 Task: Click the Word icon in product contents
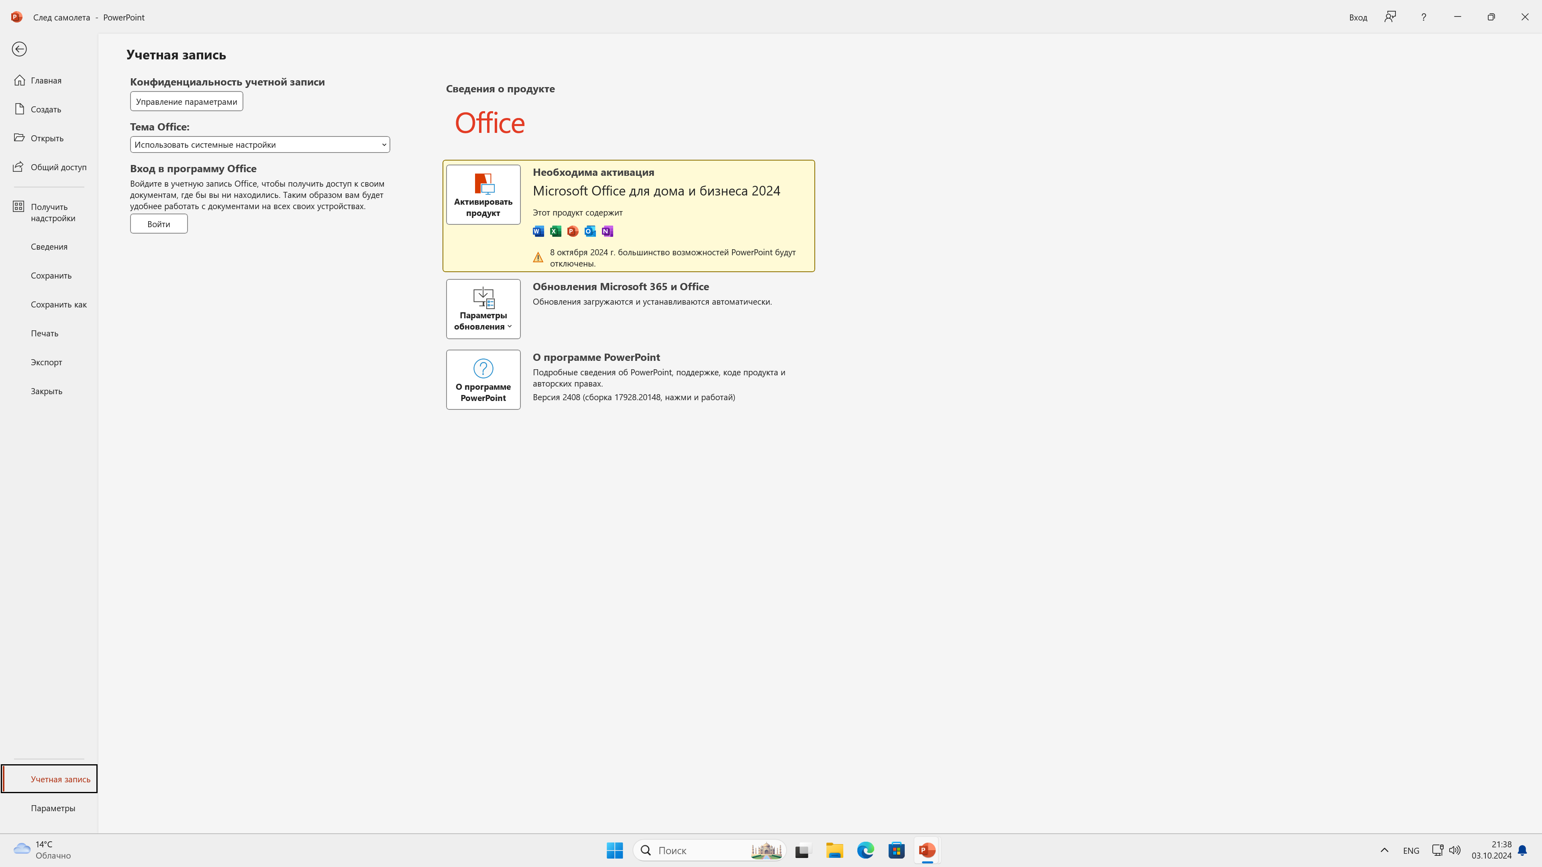click(x=538, y=231)
